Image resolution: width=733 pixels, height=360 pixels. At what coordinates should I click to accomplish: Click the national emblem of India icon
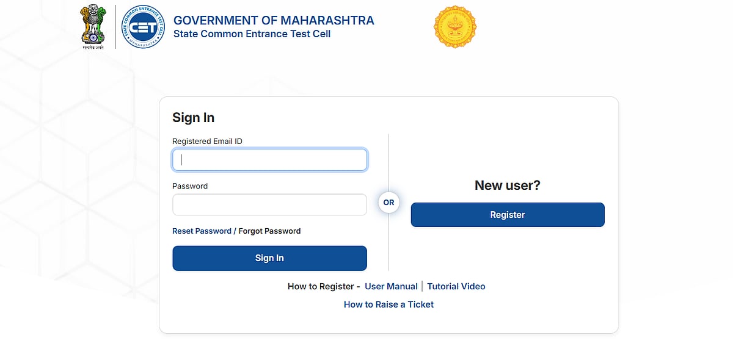[x=93, y=27]
